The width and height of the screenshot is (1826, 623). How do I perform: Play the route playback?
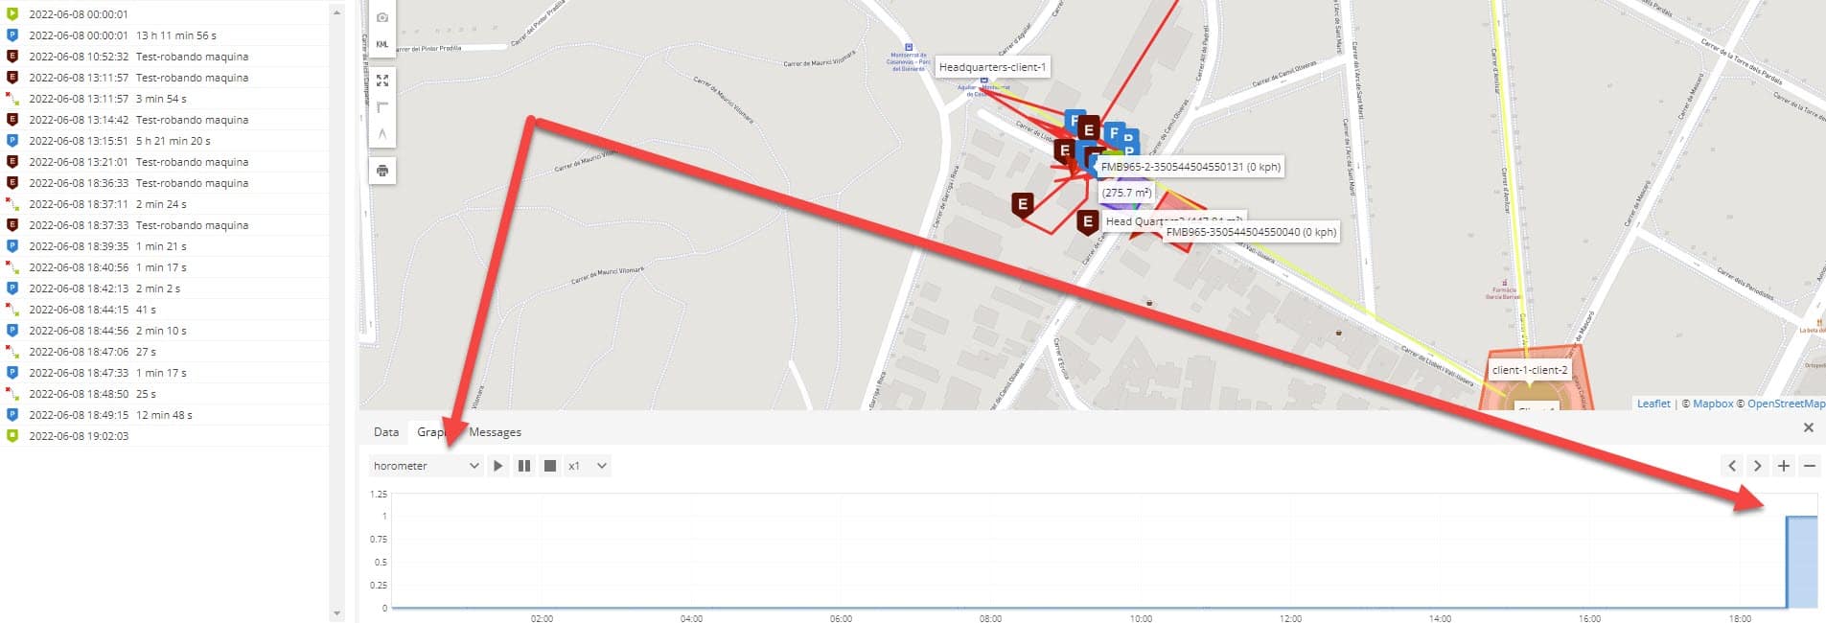click(497, 466)
